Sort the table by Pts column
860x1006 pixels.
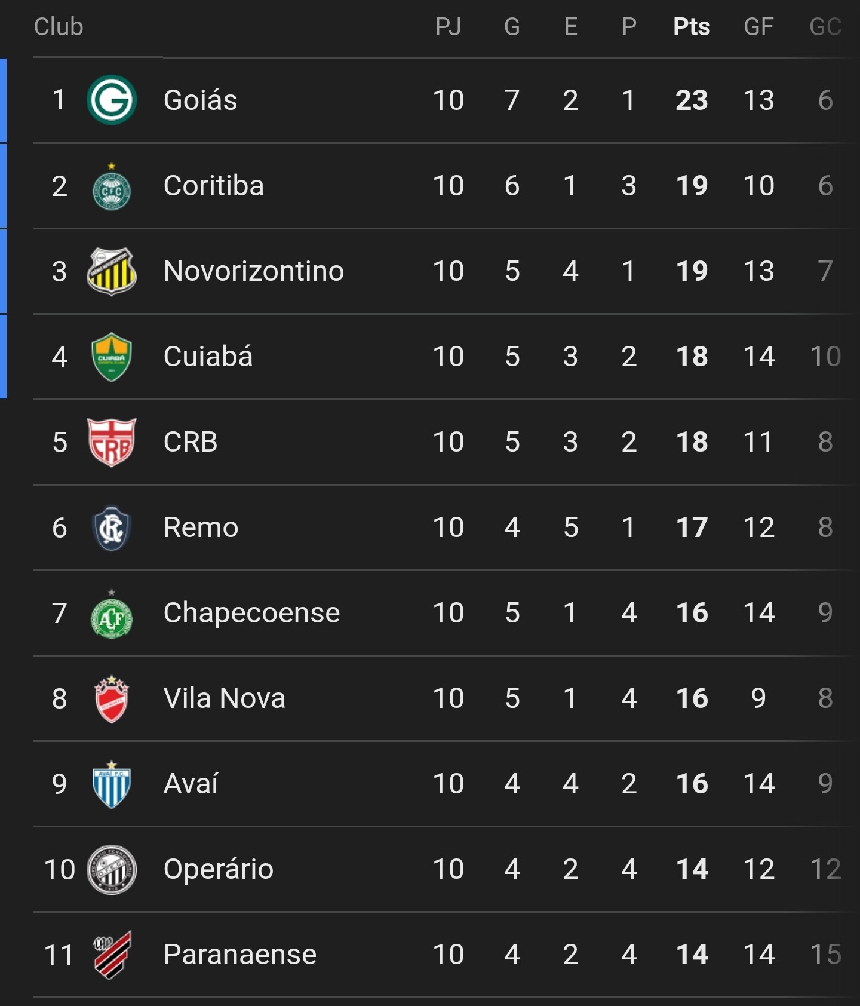692,26
